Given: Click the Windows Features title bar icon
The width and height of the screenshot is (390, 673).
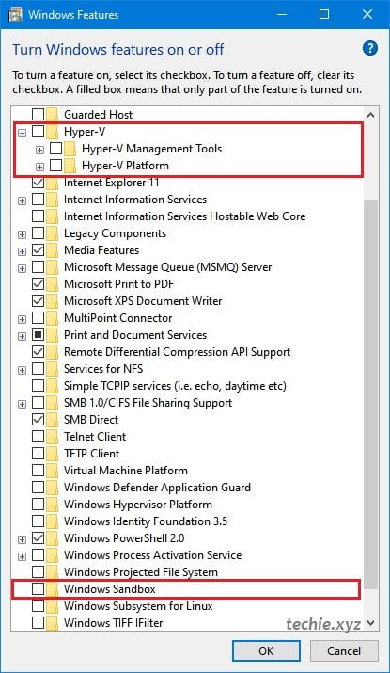Looking at the screenshot, I should [x=16, y=15].
